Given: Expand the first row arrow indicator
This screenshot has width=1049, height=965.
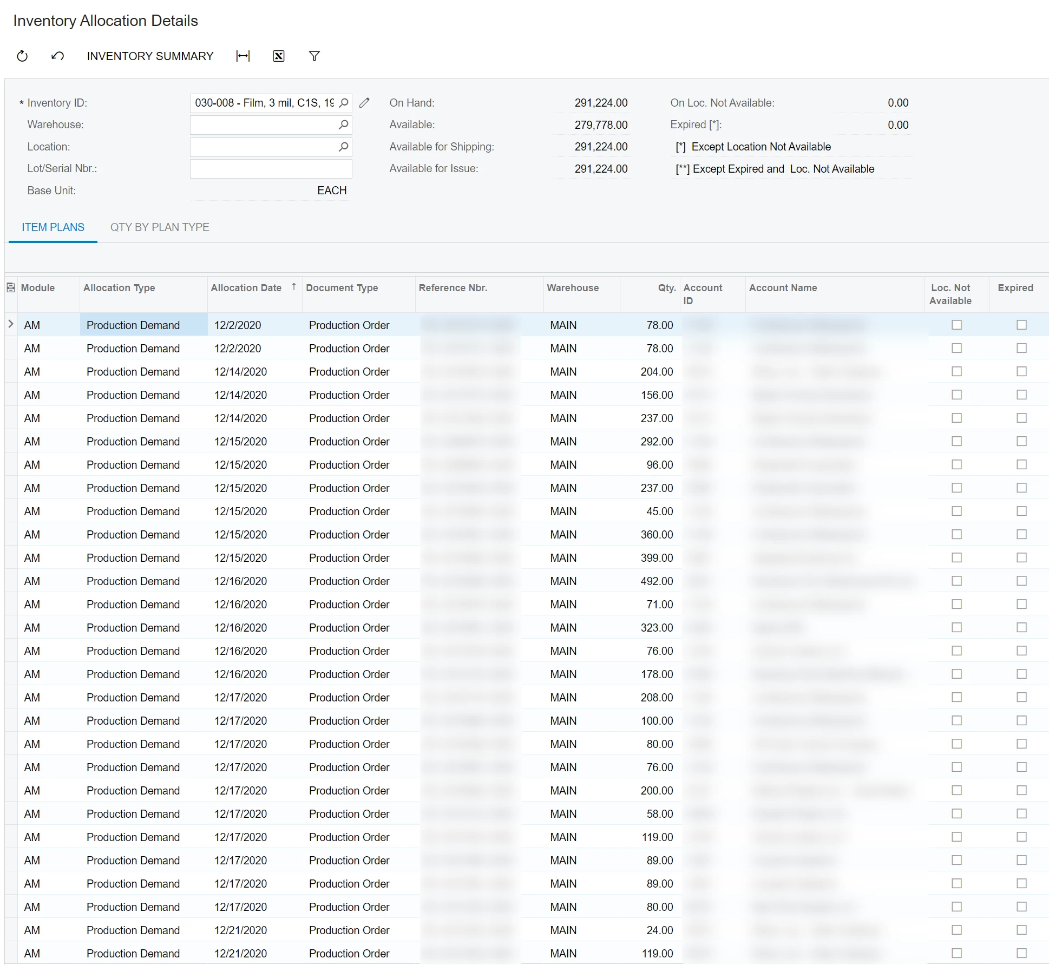Looking at the screenshot, I should coord(11,325).
